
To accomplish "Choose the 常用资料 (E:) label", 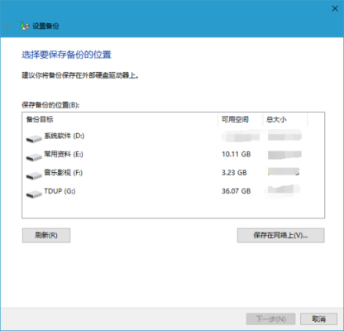I will (x=64, y=154).
